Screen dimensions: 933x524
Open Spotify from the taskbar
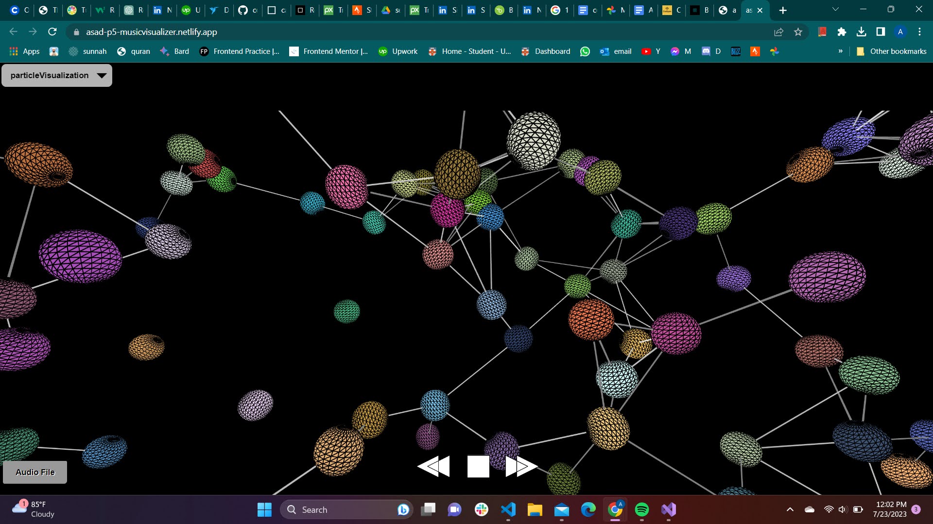[x=642, y=509]
